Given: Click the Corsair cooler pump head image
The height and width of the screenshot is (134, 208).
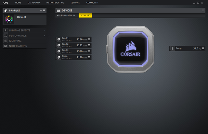Looking at the screenshot, I should click(x=131, y=49).
